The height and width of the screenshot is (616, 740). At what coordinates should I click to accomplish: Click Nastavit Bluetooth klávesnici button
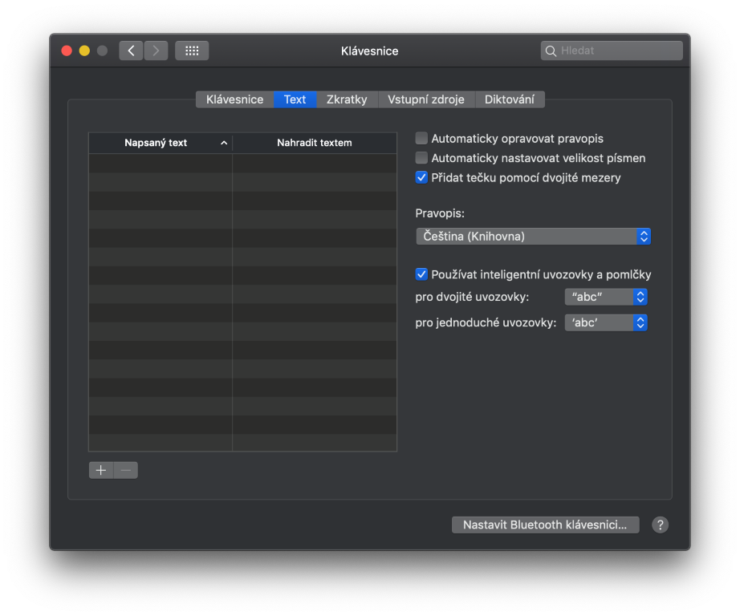click(x=545, y=525)
